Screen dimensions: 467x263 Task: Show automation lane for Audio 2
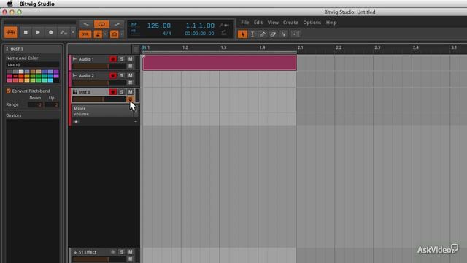tap(130, 83)
